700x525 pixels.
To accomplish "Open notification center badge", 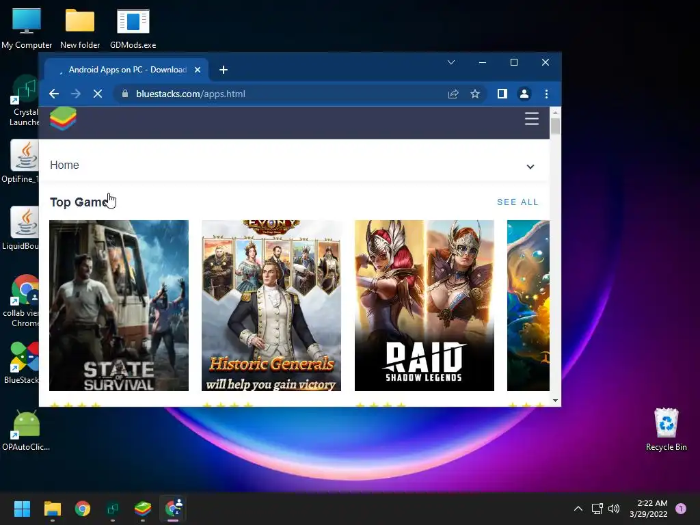I will pyautogui.click(x=681, y=509).
